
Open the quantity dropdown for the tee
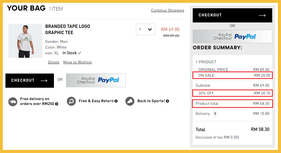pyautogui.click(x=146, y=29)
